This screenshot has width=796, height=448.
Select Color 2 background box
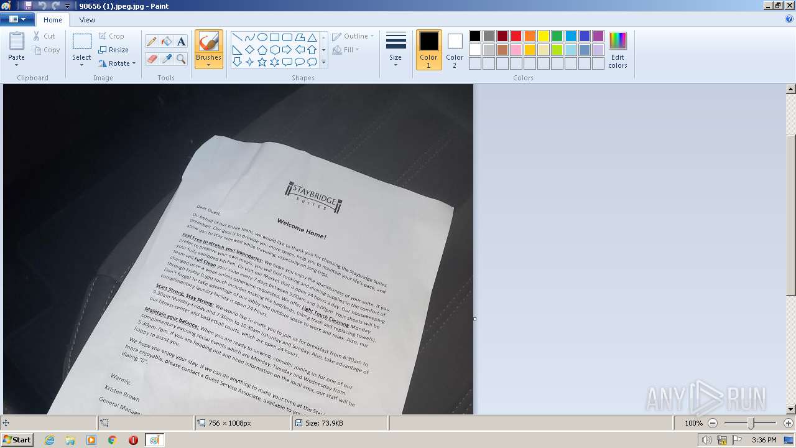[x=455, y=50]
